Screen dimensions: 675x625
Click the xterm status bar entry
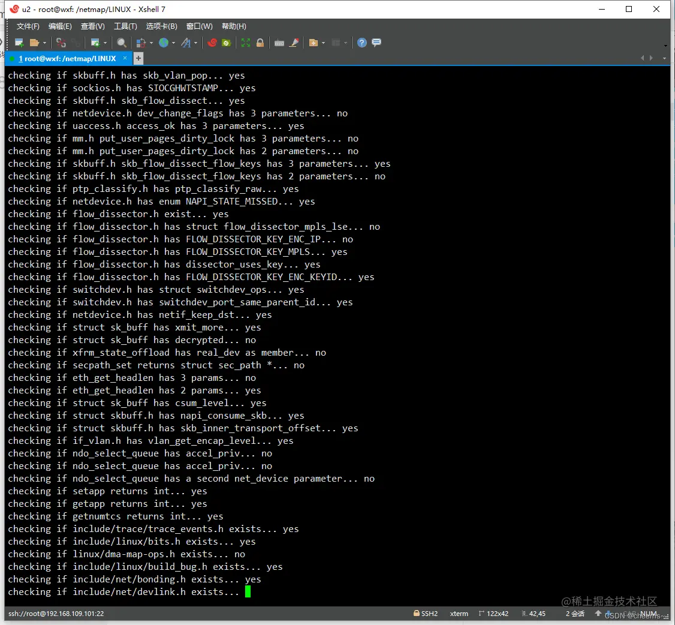459,614
